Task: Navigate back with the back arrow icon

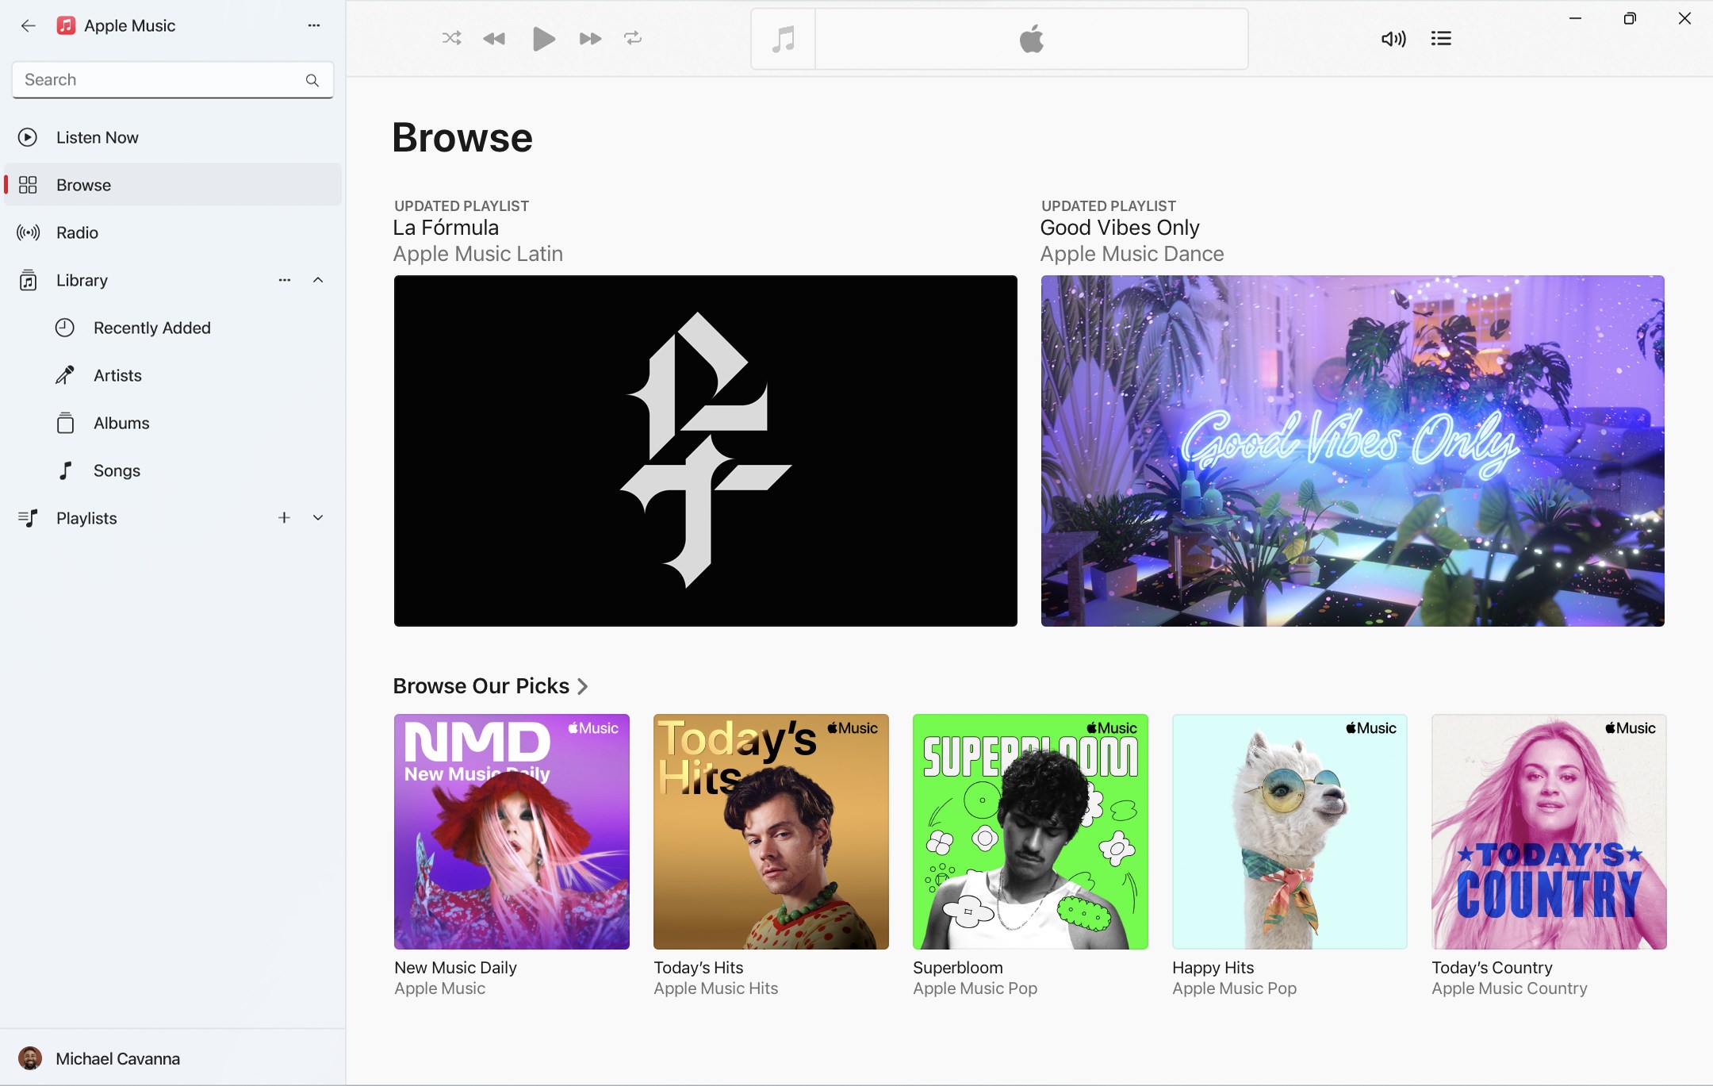Action: coord(29,25)
